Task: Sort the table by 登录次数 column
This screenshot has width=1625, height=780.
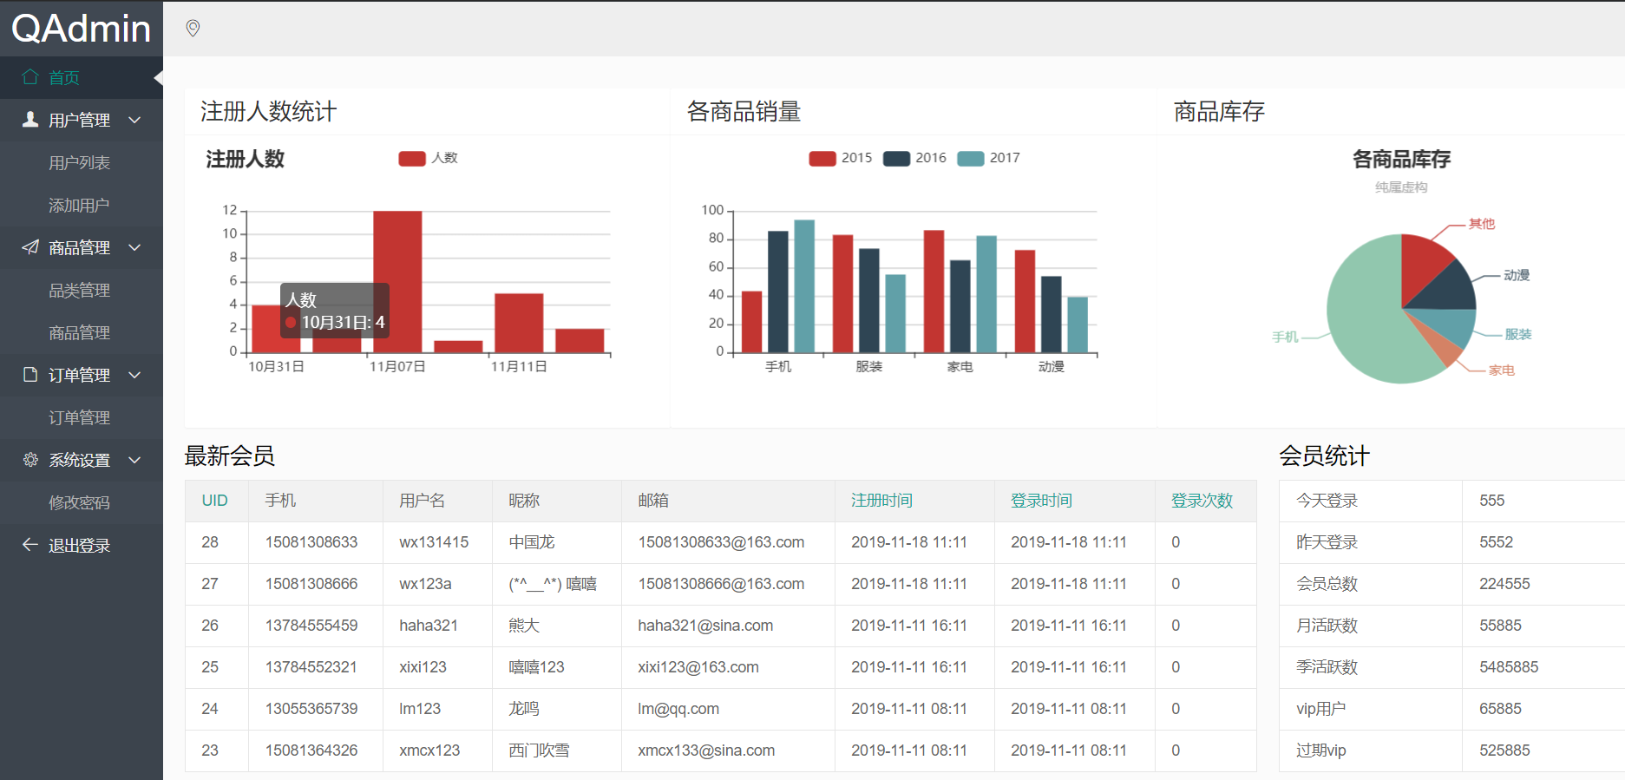Action: pos(1202,501)
